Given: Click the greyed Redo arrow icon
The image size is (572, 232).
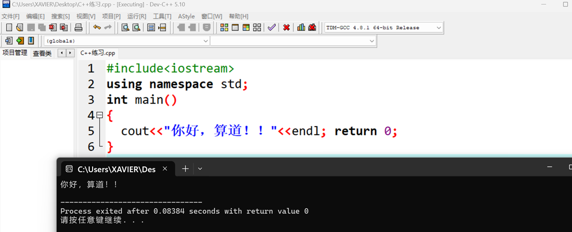Looking at the screenshot, I should point(108,28).
